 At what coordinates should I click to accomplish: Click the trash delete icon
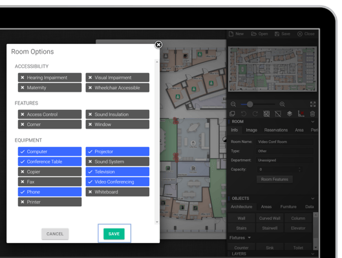click(x=312, y=114)
